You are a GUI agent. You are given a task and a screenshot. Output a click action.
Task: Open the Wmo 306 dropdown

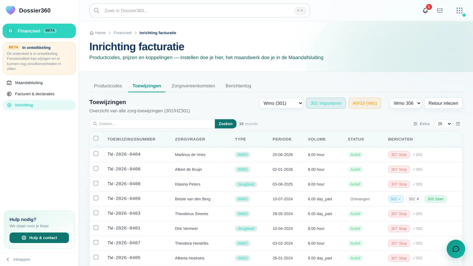pos(406,103)
